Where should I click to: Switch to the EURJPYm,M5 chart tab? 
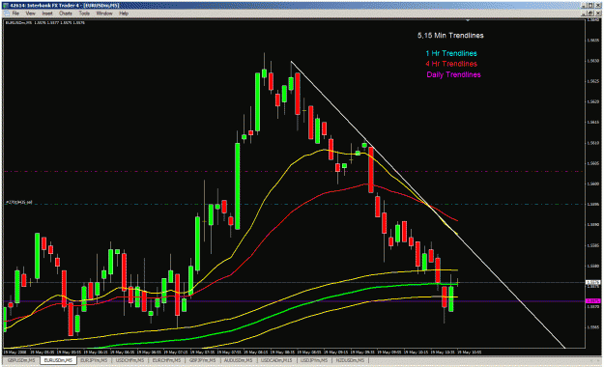tap(94, 360)
